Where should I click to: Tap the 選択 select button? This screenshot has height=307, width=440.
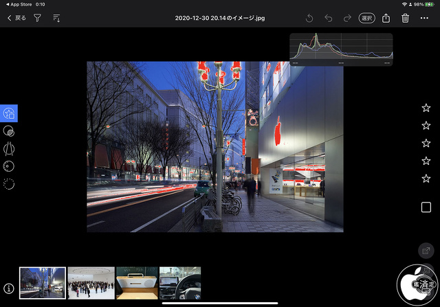[366, 19]
